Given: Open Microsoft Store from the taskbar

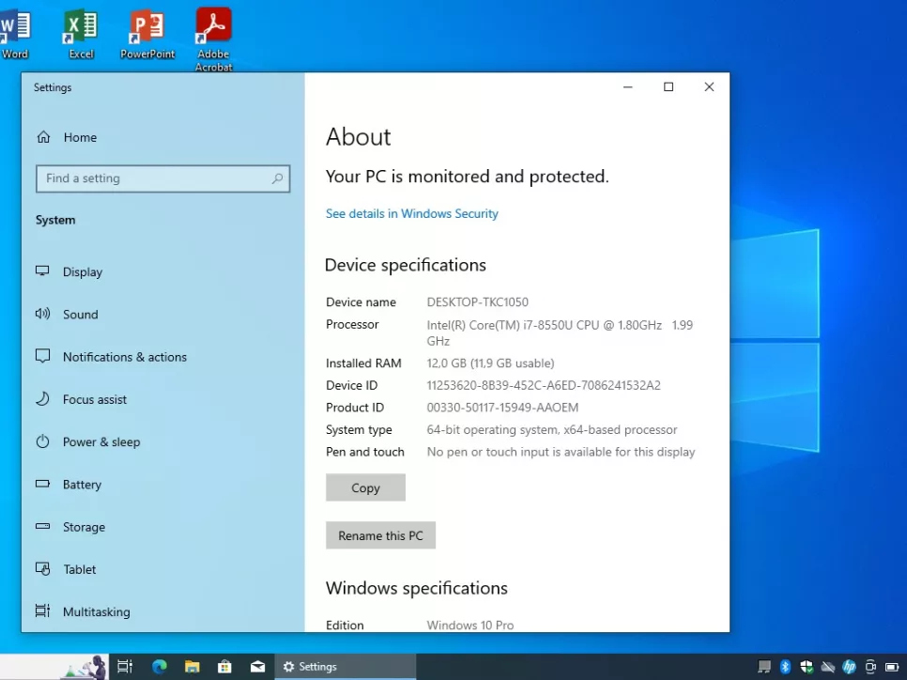Looking at the screenshot, I should pyautogui.click(x=224, y=667).
